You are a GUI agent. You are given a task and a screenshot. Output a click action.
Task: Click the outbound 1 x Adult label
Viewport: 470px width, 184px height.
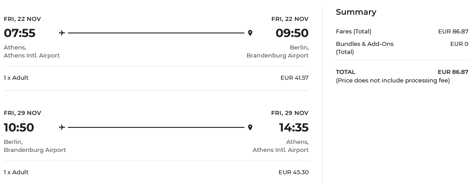click(16, 78)
